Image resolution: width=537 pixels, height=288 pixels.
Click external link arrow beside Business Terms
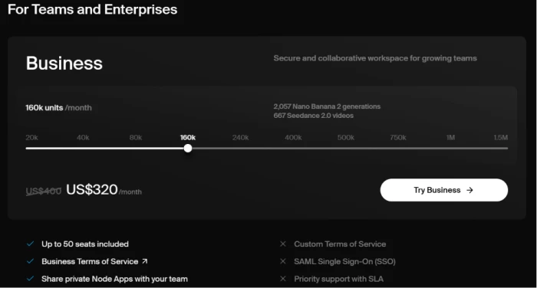(x=145, y=261)
